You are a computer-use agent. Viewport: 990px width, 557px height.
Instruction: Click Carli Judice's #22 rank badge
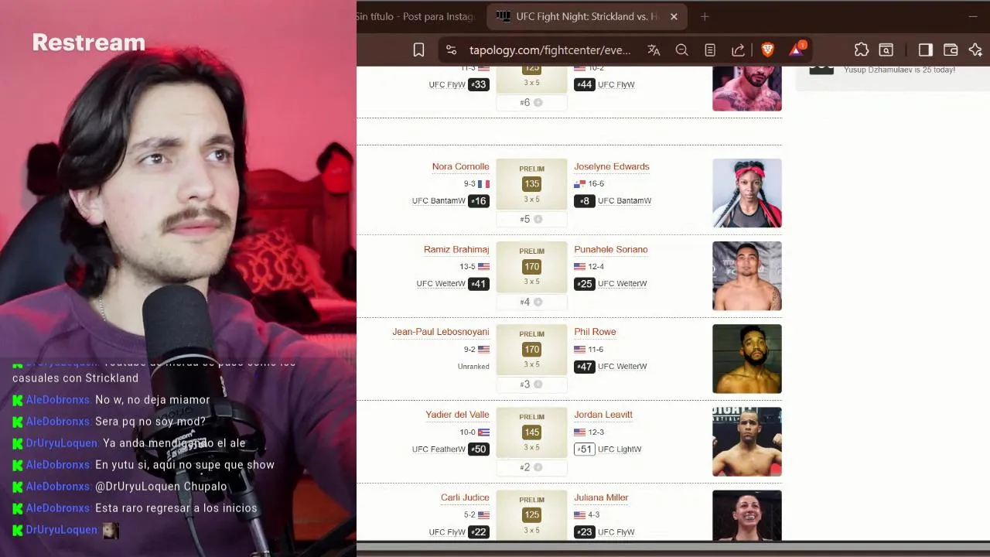coord(479,532)
